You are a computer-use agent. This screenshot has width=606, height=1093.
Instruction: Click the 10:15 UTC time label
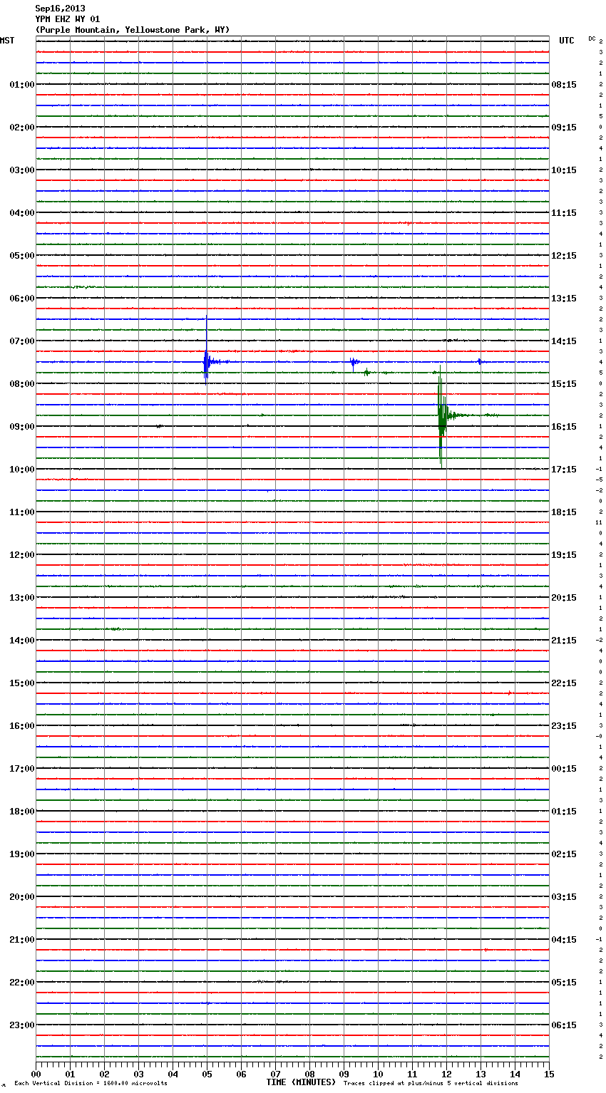coord(564,170)
